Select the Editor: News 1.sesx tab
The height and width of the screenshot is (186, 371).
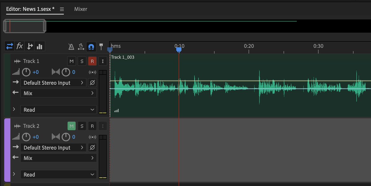(30, 9)
